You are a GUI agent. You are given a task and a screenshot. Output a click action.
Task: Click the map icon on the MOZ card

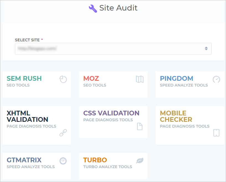(140, 79)
